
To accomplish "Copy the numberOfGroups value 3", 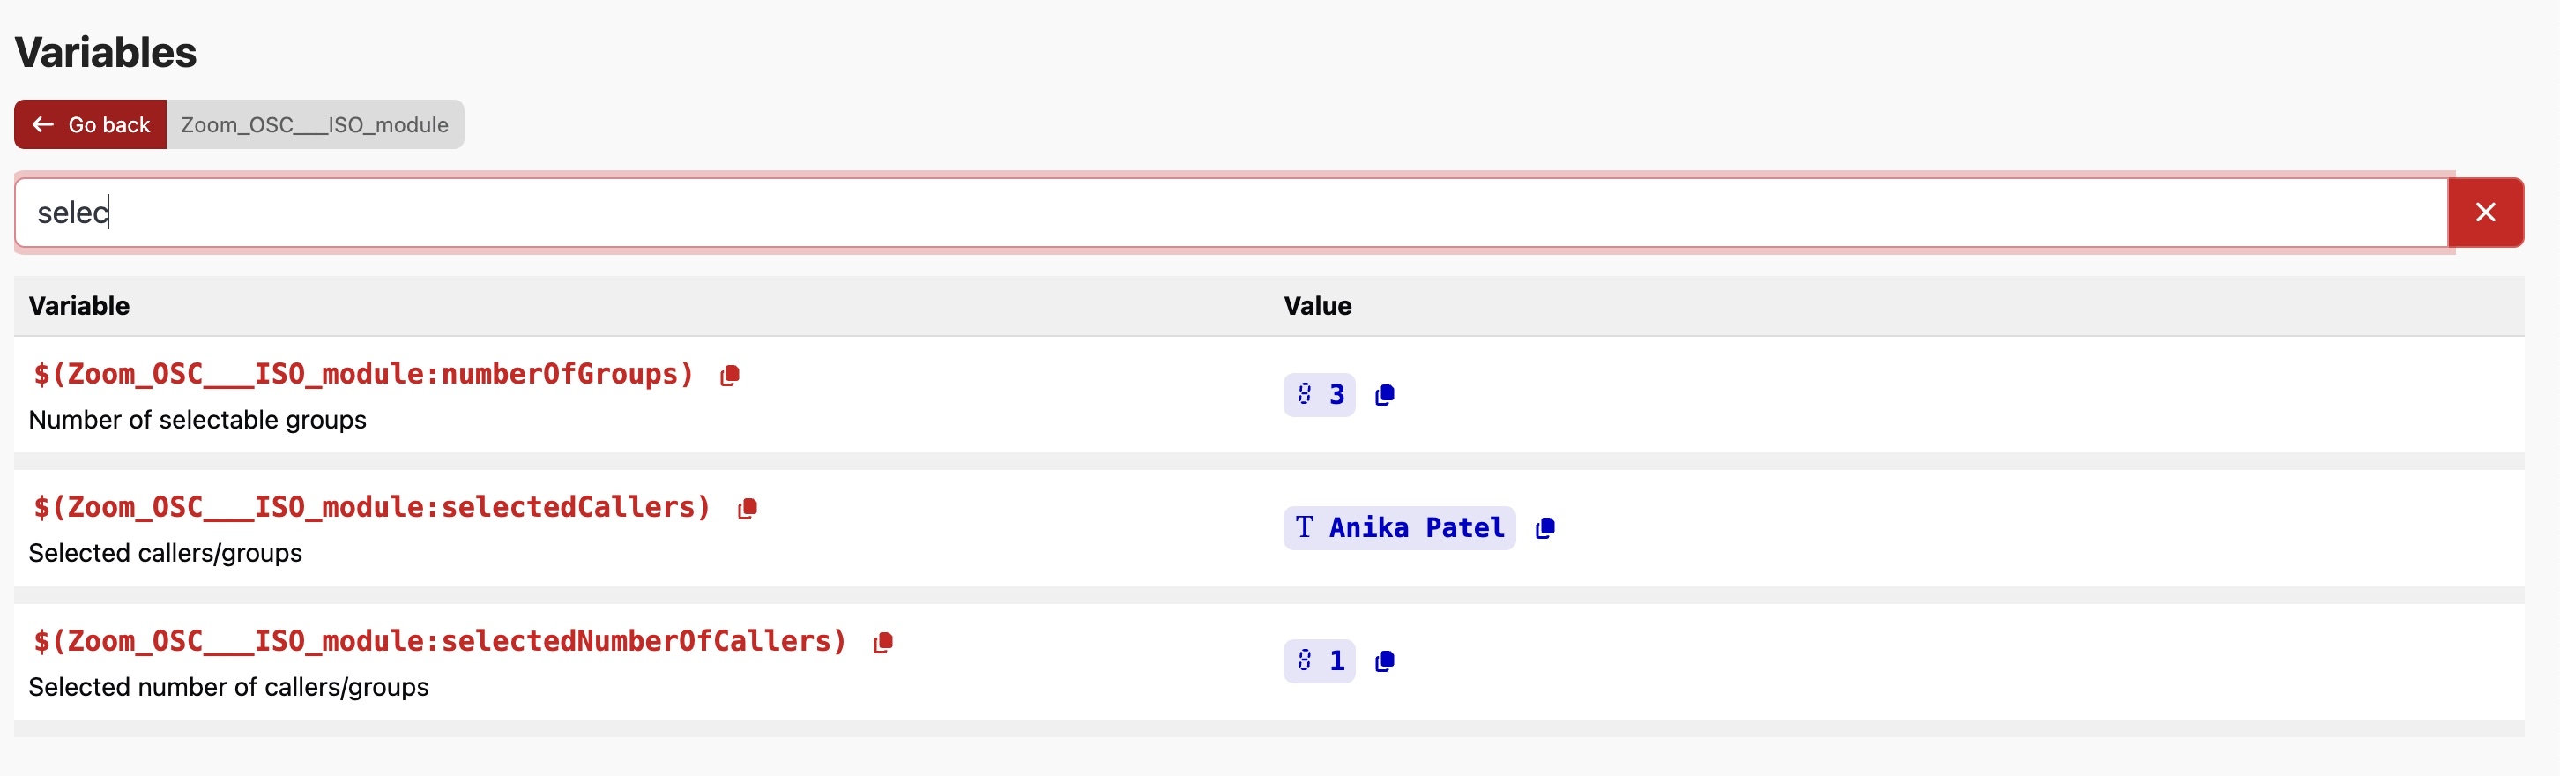I will (1384, 395).
